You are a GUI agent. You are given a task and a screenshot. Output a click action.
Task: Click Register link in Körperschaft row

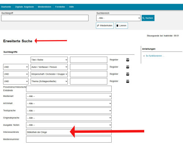[x=114, y=74]
